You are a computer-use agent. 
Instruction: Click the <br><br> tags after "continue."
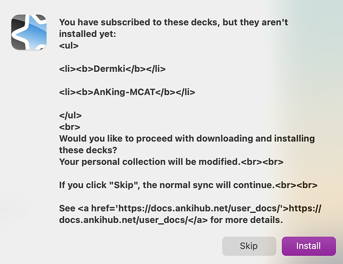coord(296,185)
